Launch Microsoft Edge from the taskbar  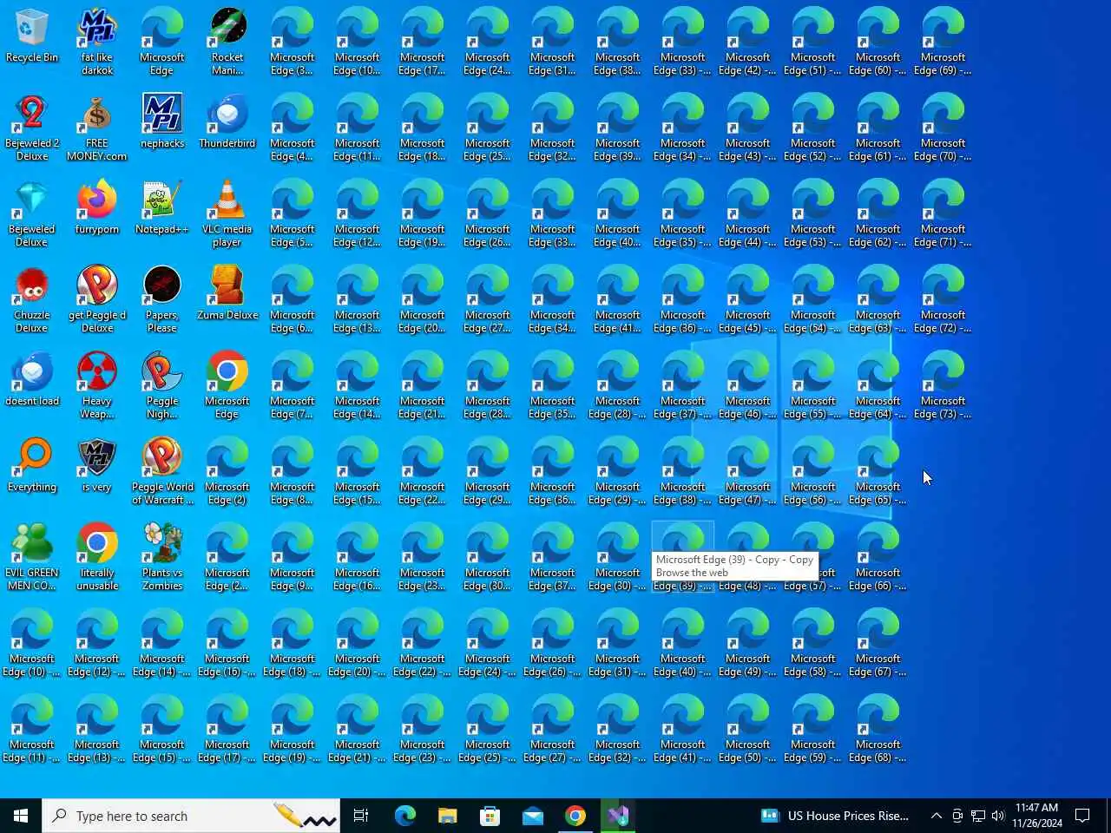coord(404,816)
